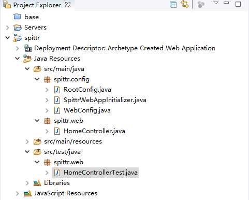Viewport: 249px width, 200px height.
Task: Expand the Servers folder
Action: point(7,27)
